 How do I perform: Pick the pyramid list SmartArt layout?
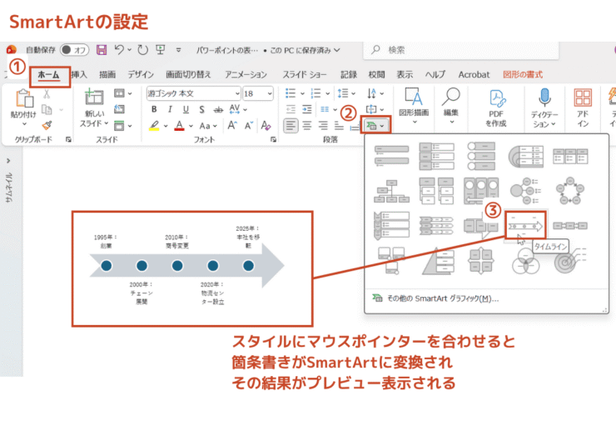click(435, 261)
